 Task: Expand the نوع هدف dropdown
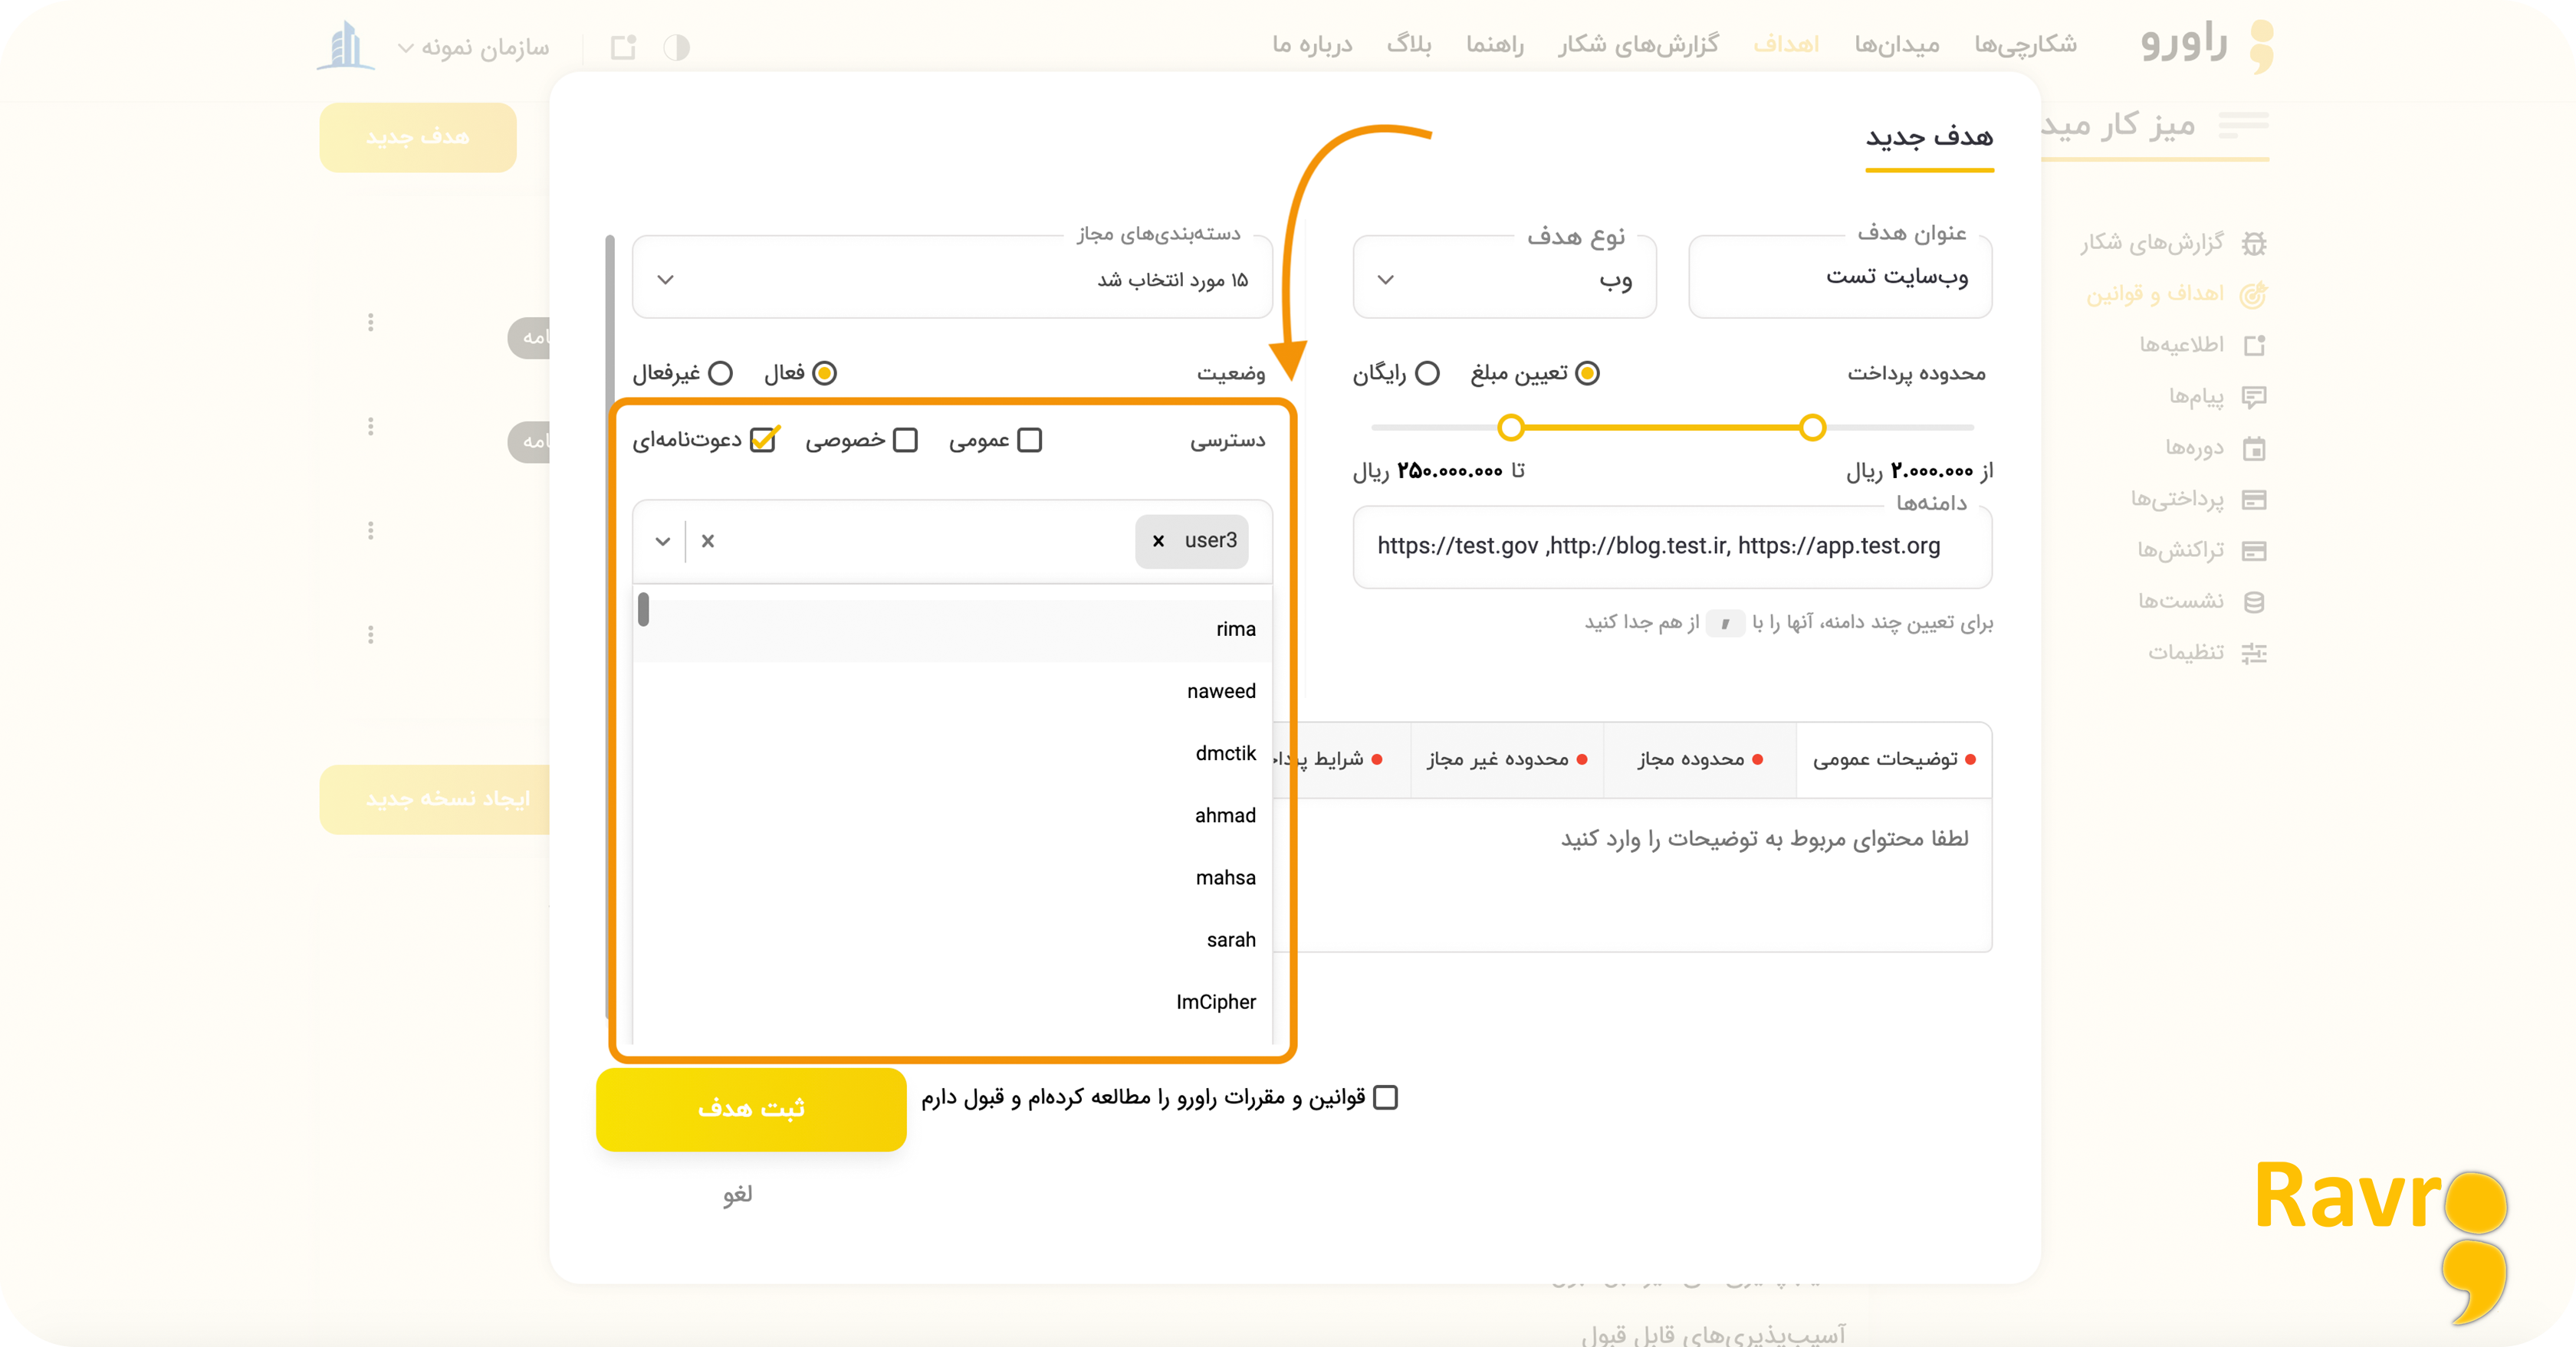pyautogui.click(x=1504, y=277)
